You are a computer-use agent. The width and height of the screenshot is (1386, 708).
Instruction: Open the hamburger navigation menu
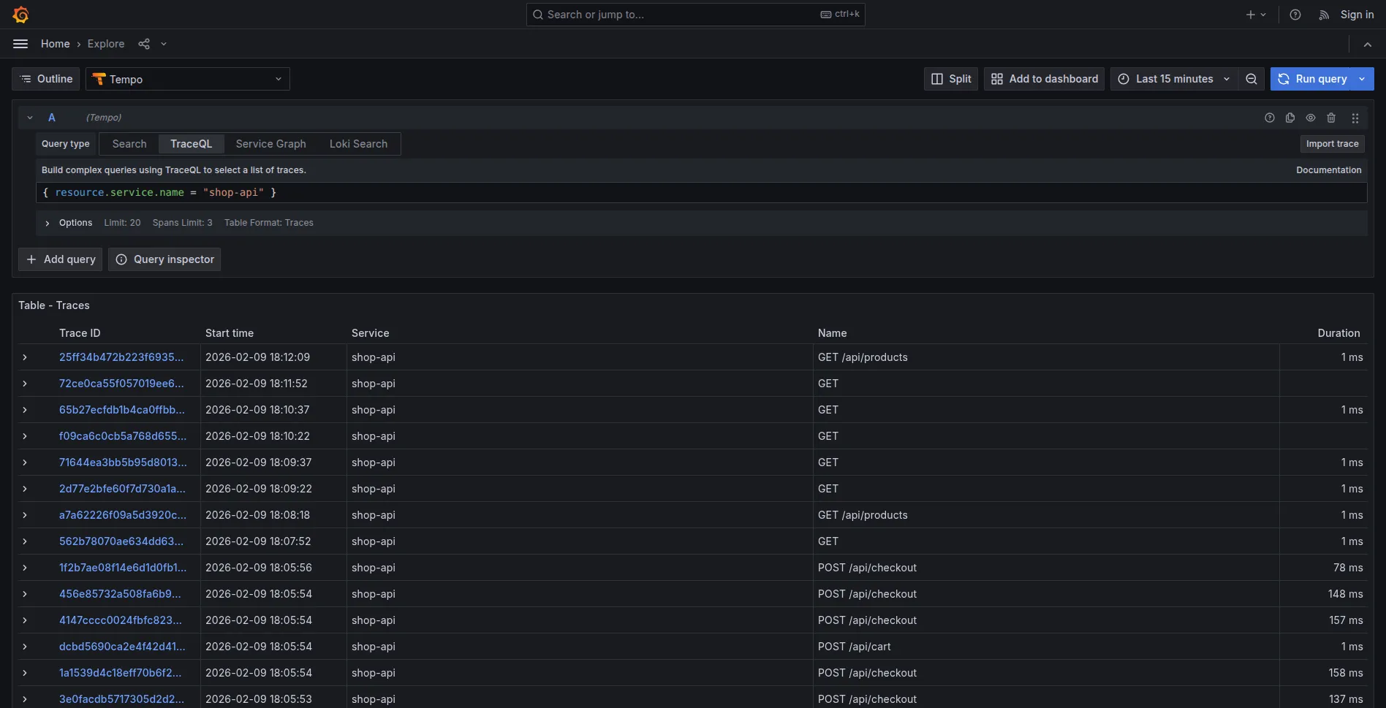coord(20,44)
